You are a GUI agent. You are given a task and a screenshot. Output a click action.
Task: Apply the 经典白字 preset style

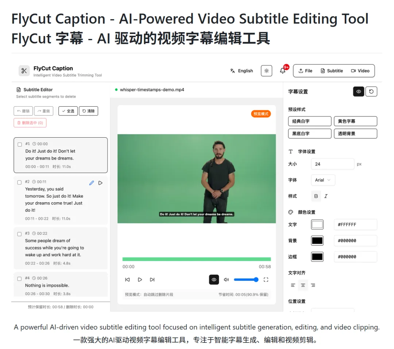[x=310, y=121]
